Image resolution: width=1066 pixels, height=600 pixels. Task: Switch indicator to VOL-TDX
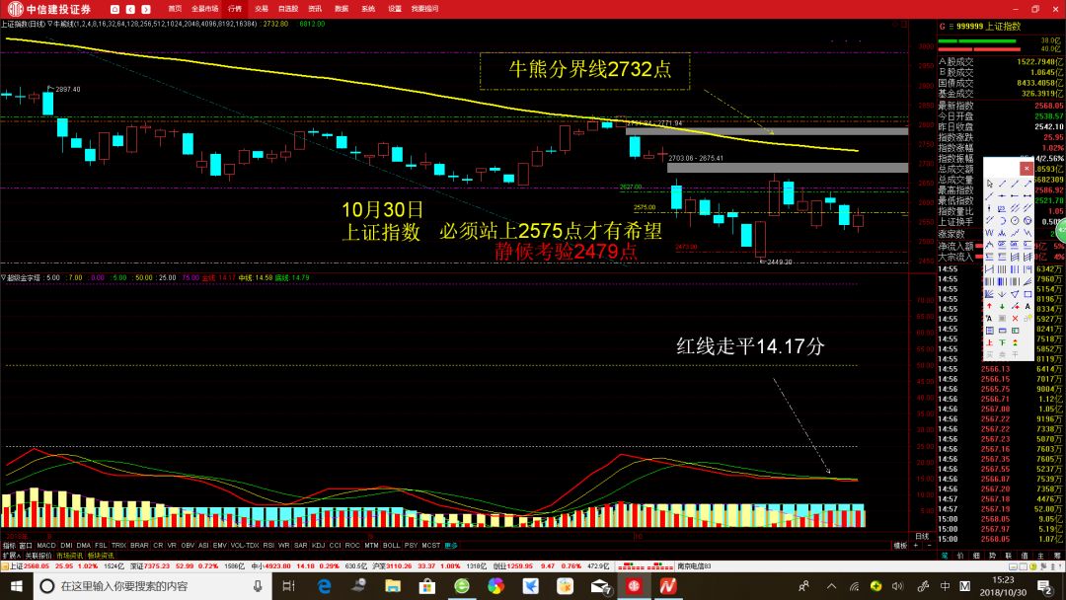[244, 546]
